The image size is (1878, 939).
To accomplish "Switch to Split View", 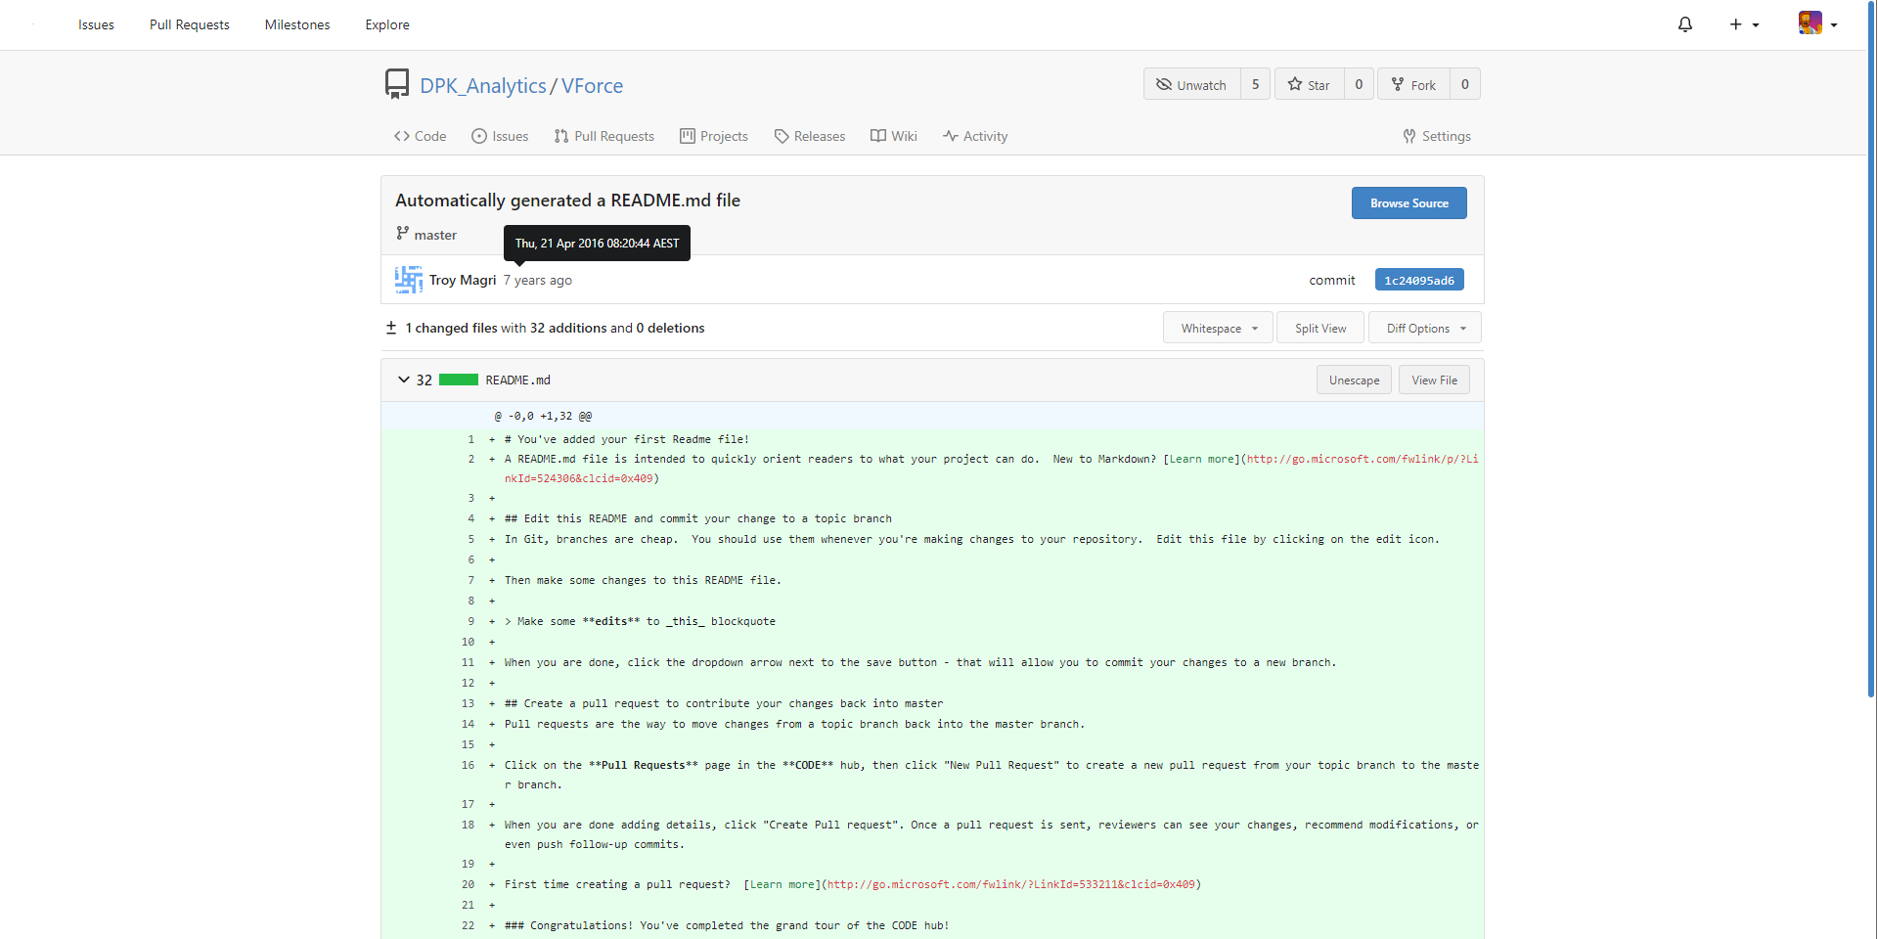I will click(1320, 328).
